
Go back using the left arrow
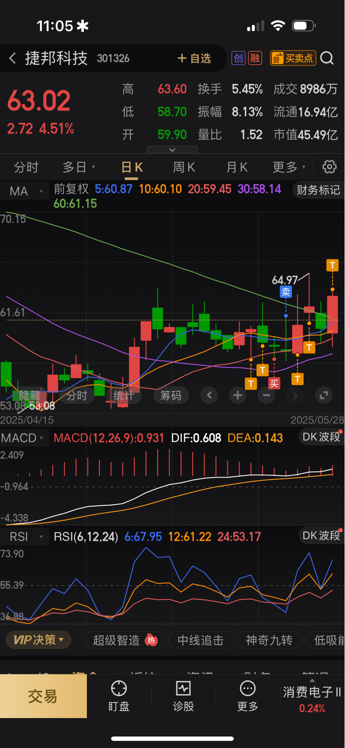click(x=13, y=58)
